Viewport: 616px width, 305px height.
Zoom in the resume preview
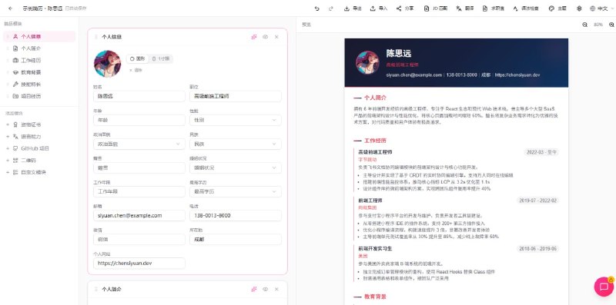[611, 25]
